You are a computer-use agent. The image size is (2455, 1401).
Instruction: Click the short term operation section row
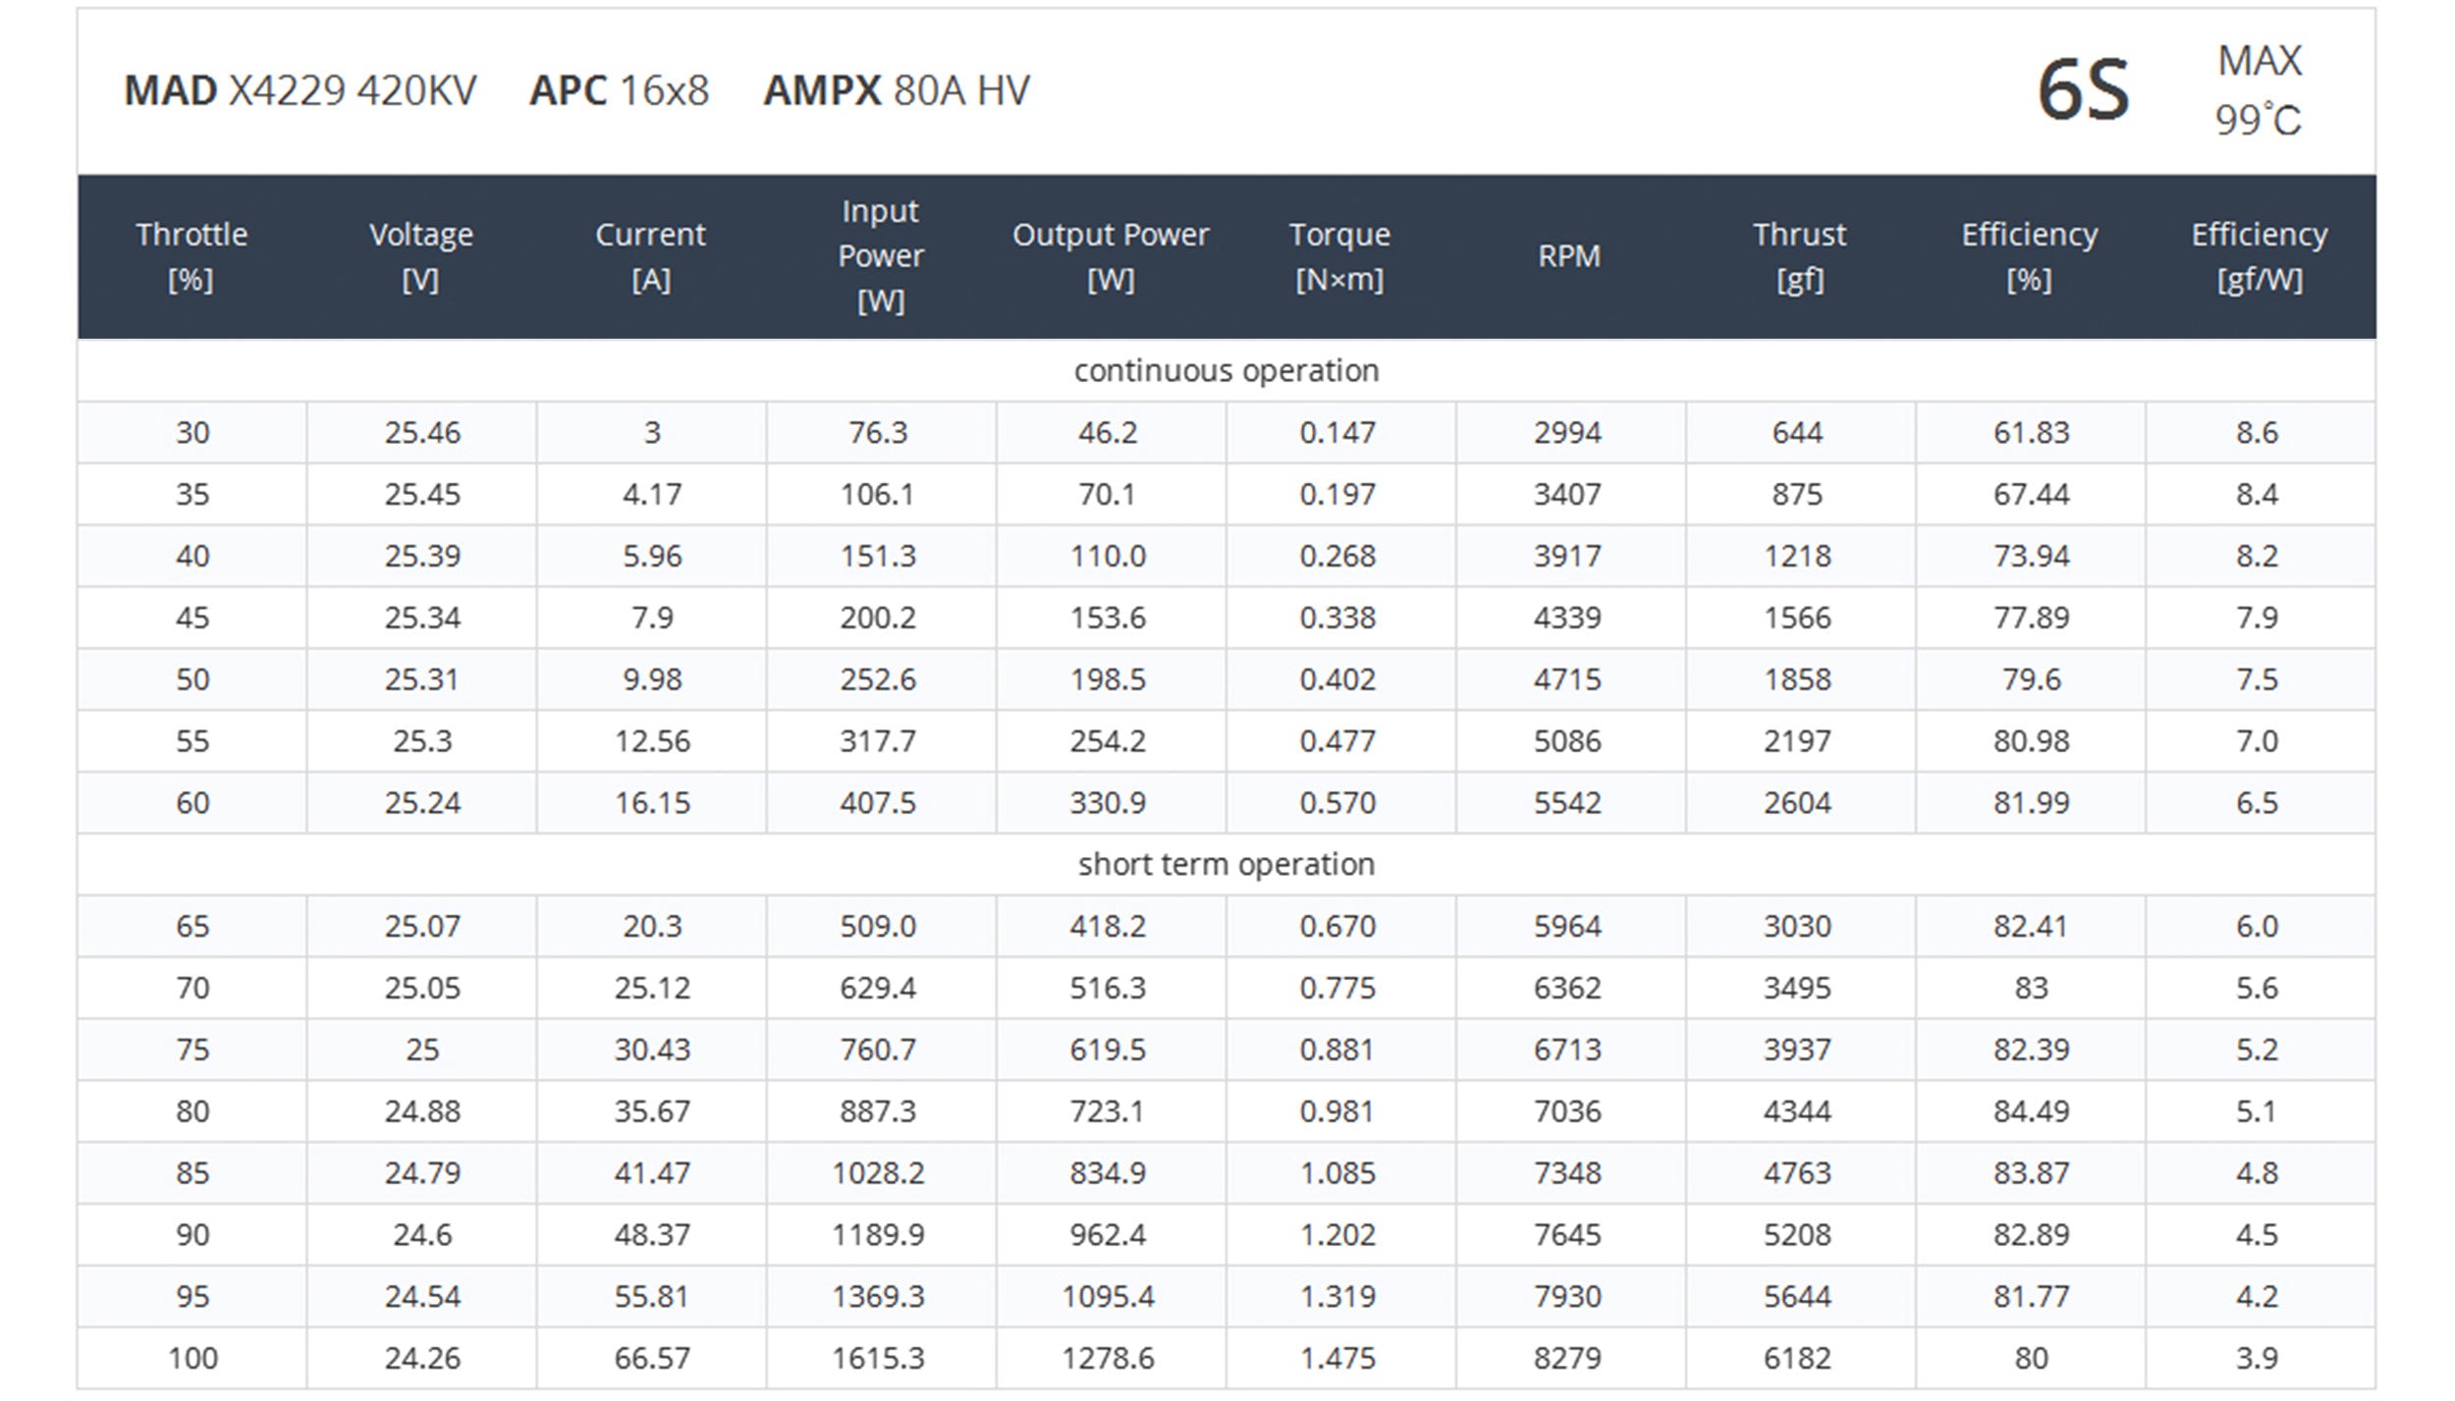pos(1226,864)
